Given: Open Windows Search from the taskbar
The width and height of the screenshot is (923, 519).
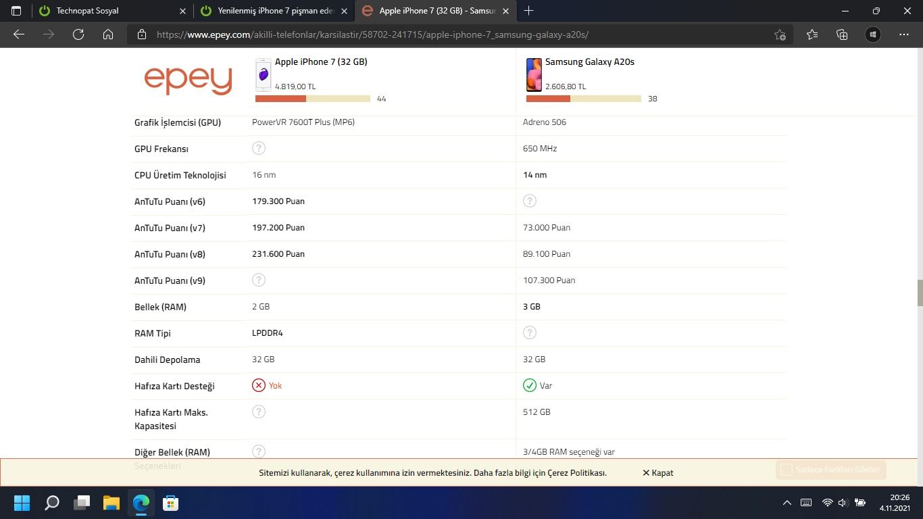Looking at the screenshot, I should (51, 503).
